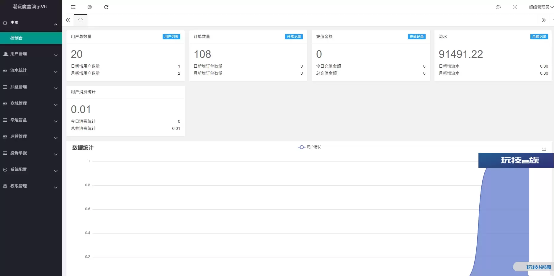Click the 余额记录 badge button
The width and height of the screenshot is (554, 276).
pyautogui.click(x=539, y=37)
